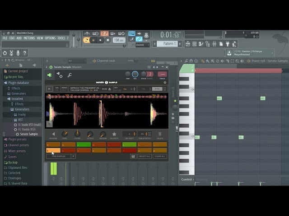Open the FILE menu
Image resolution: width=289 pixels, height=216 pixels.
[5, 38]
